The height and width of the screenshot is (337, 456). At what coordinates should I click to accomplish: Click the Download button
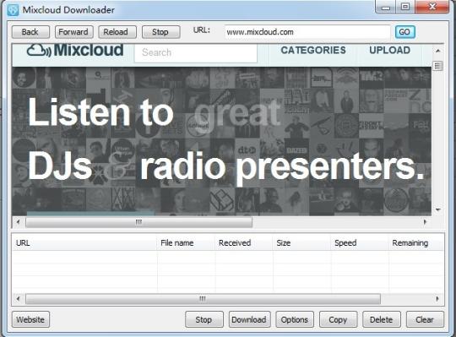tap(249, 319)
